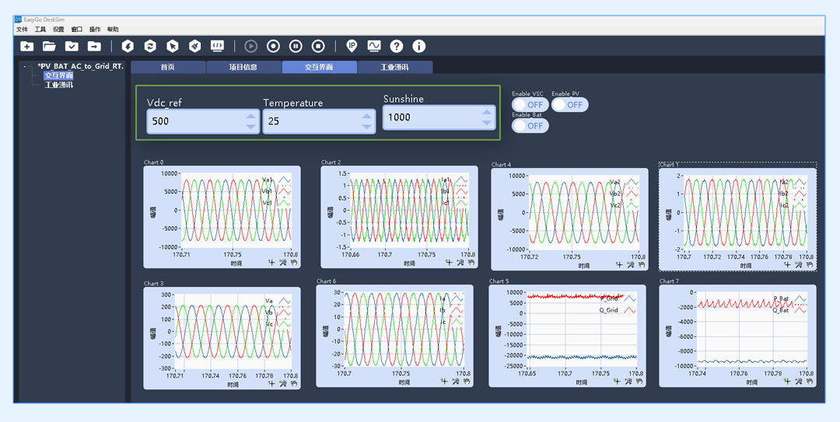This screenshot has height=422, width=840.
Task: Open the waveform monitor icon in toolbar
Action: [374, 46]
